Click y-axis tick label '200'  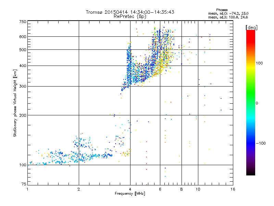point(23,115)
